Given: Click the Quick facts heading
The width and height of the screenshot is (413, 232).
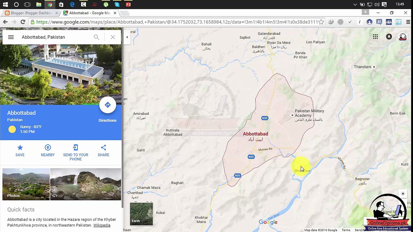Looking at the screenshot, I should click(21, 209).
